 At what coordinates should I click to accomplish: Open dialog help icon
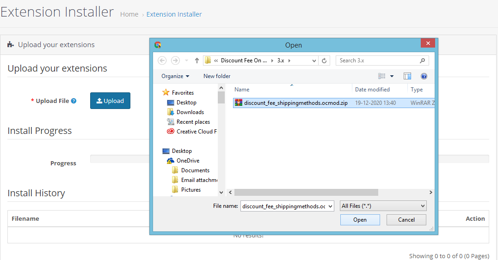point(424,76)
